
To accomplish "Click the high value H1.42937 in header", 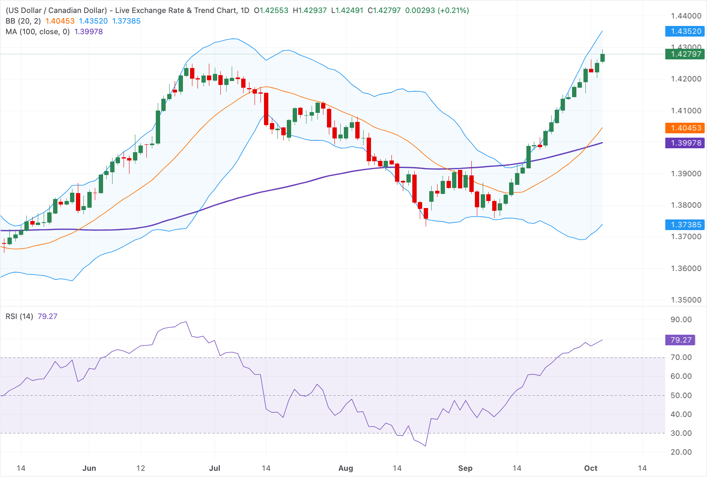I will point(310,10).
